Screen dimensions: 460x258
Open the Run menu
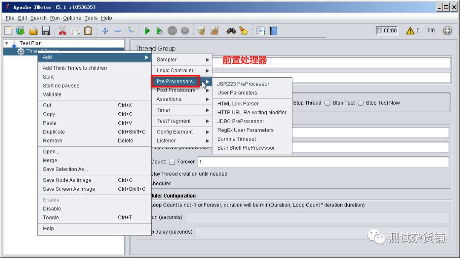coord(55,18)
